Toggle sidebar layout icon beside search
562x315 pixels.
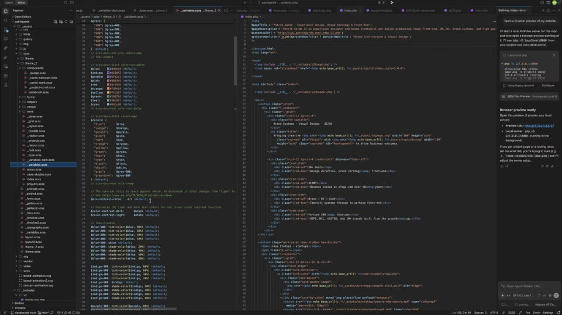point(72,2)
